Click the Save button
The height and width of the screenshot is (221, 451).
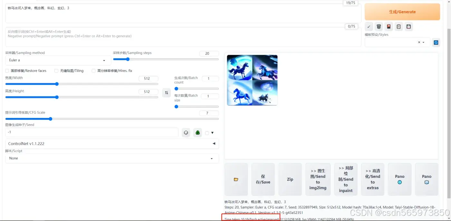(263, 179)
